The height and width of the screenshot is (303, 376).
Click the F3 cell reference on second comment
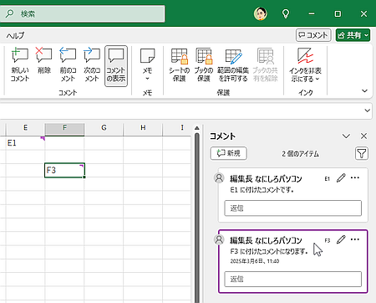tap(328, 240)
